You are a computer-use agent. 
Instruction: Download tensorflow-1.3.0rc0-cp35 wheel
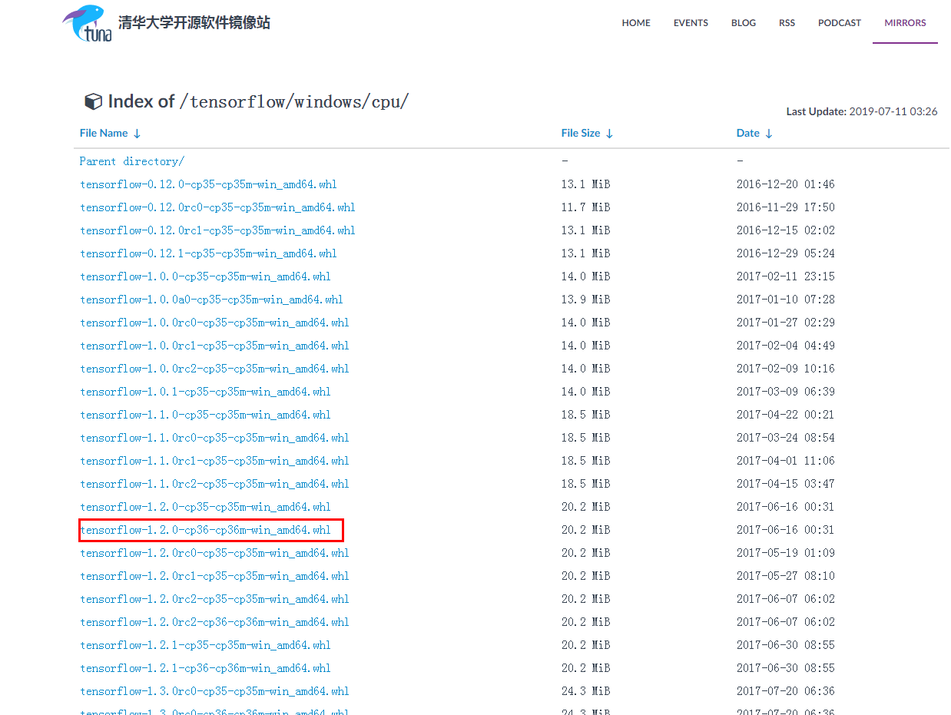click(214, 690)
